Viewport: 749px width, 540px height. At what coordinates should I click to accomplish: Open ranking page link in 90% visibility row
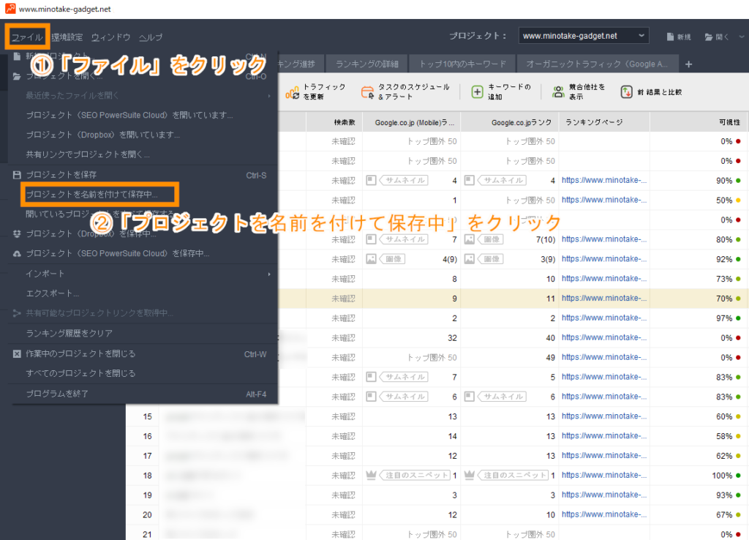(x=604, y=180)
